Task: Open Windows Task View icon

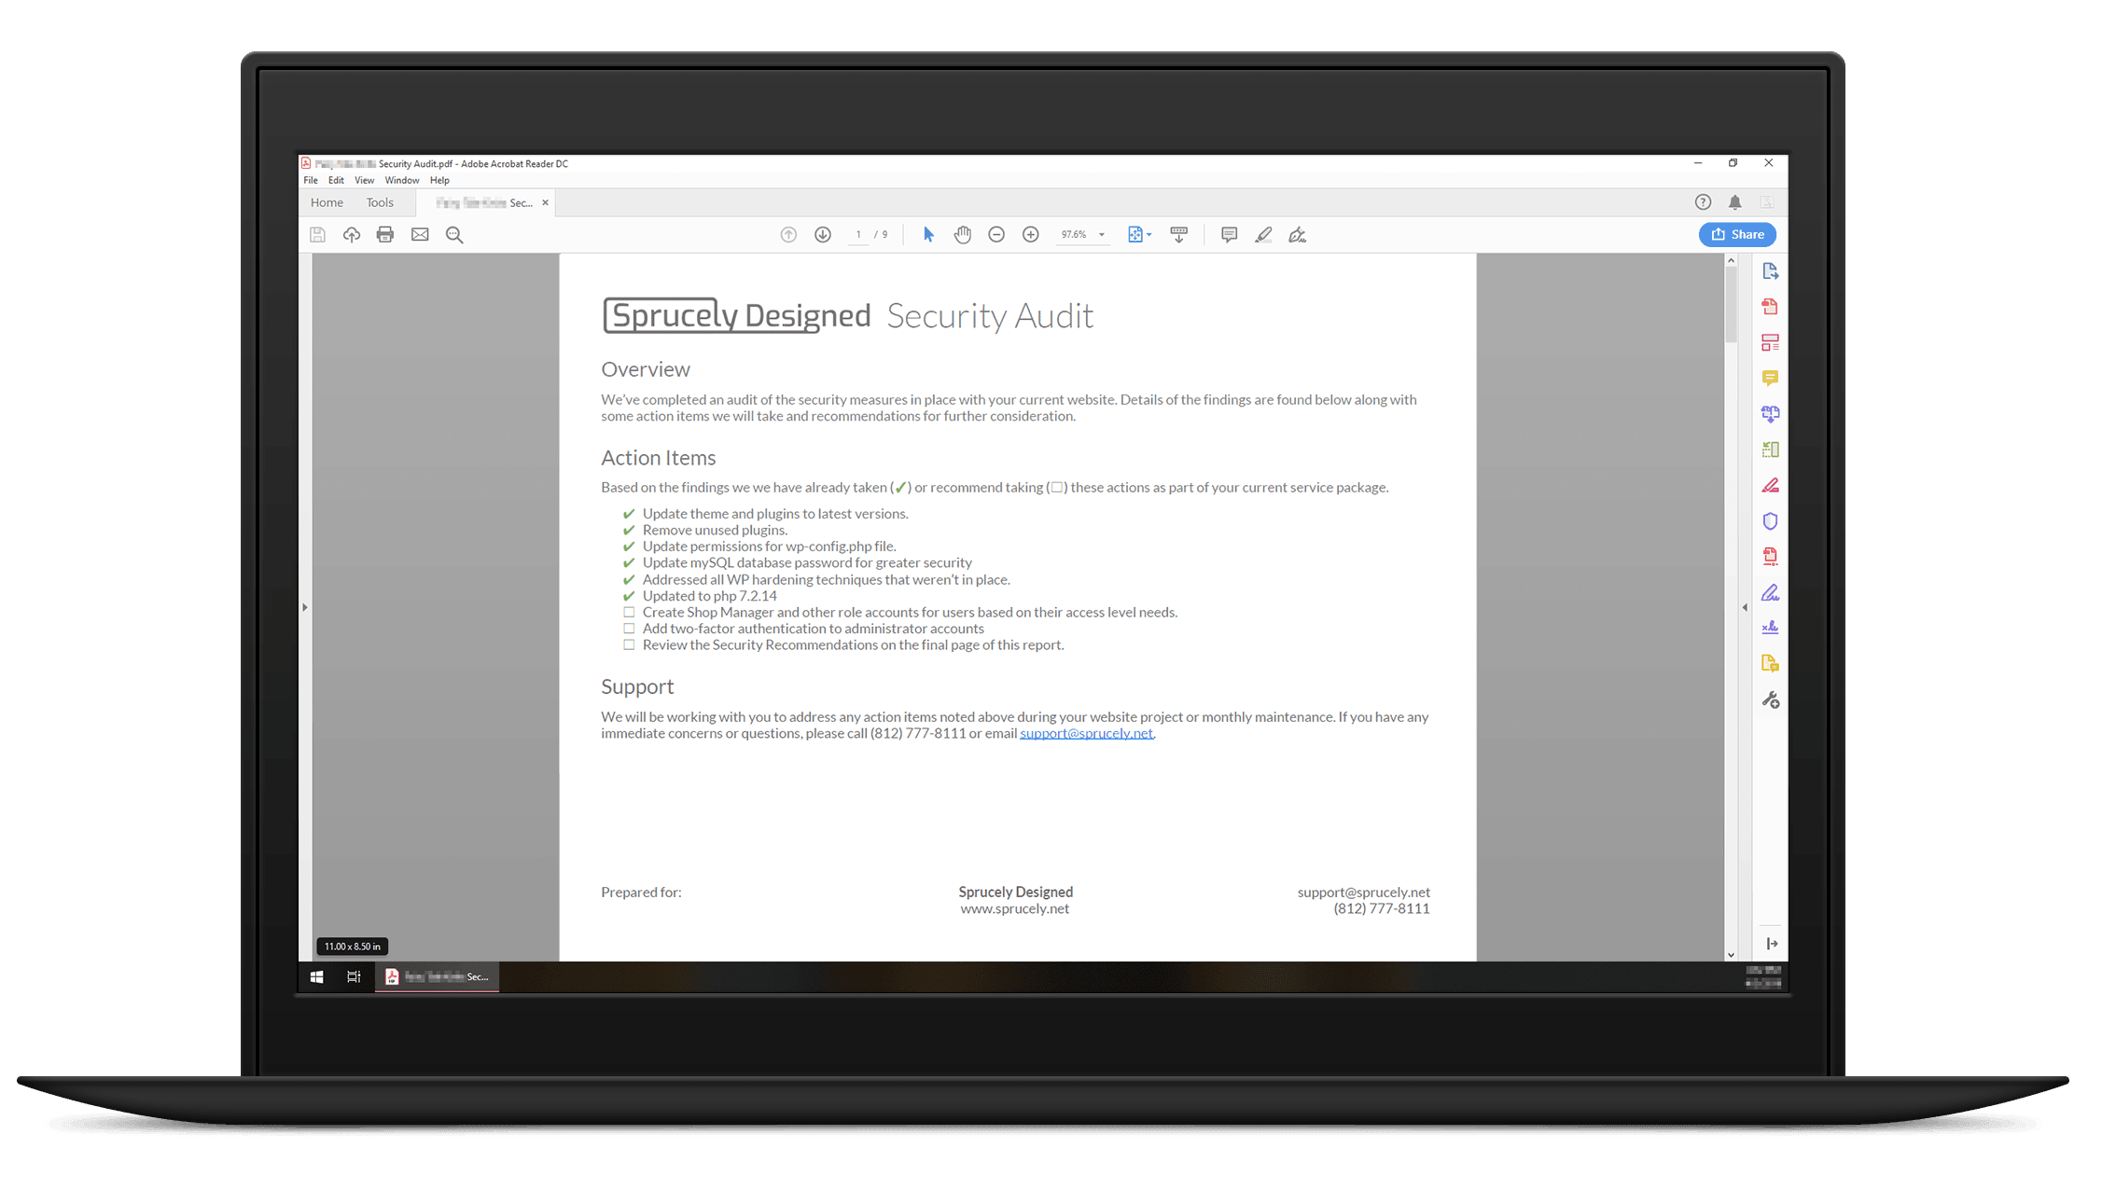Action: pyautogui.click(x=354, y=976)
